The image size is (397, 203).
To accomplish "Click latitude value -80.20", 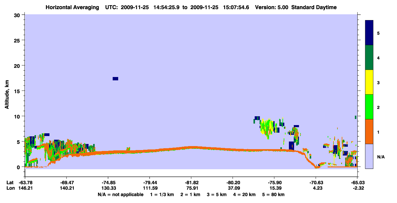I will pos(233,183).
